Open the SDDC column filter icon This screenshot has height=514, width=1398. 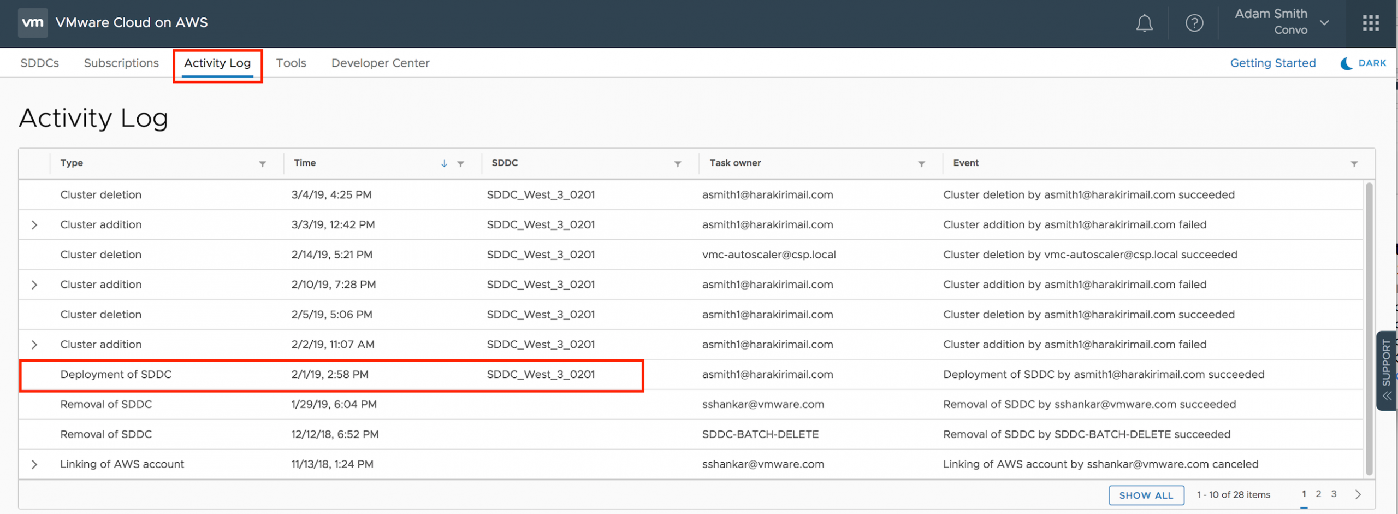coord(677,164)
